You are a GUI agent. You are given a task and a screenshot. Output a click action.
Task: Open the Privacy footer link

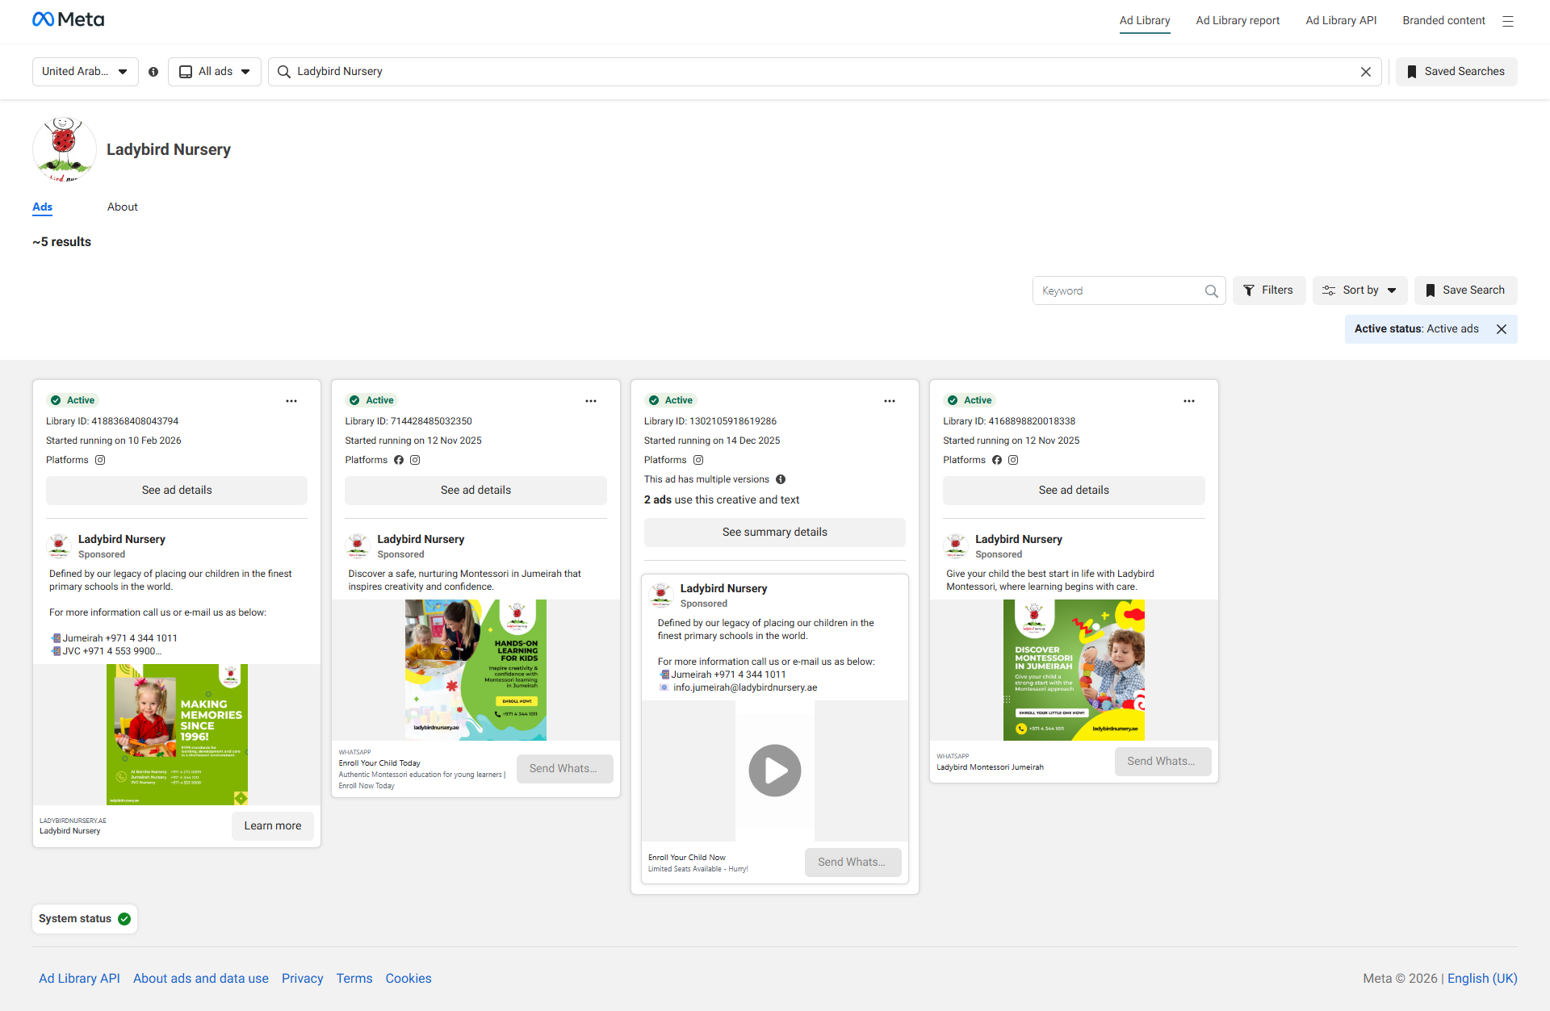[303, 979]
